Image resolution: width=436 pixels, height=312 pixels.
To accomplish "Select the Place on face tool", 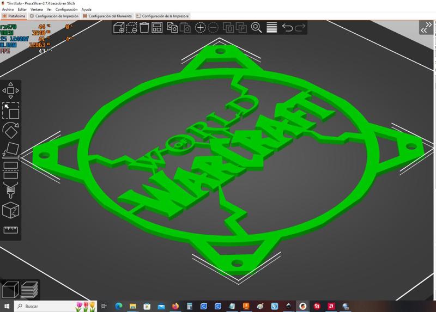I will point(10,150).
